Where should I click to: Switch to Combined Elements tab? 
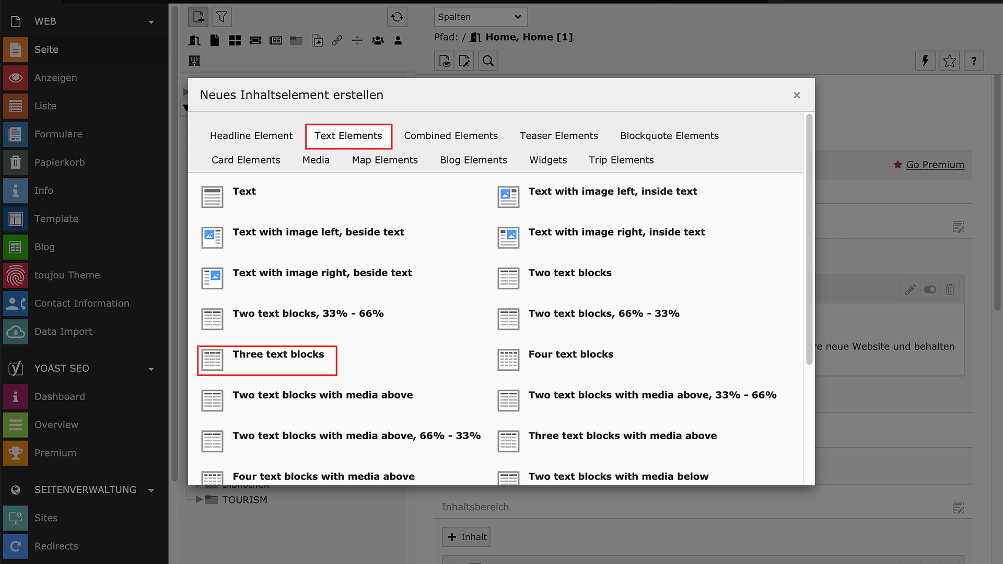coord(450,136)
